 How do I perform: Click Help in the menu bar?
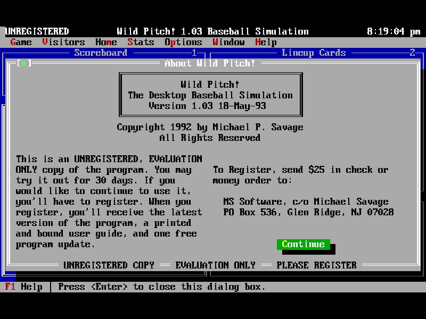pyautogui.click(x=266, y=42)
